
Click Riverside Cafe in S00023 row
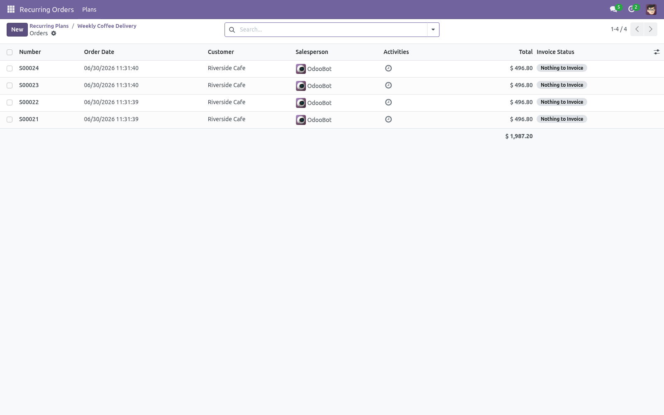[227, 85]
